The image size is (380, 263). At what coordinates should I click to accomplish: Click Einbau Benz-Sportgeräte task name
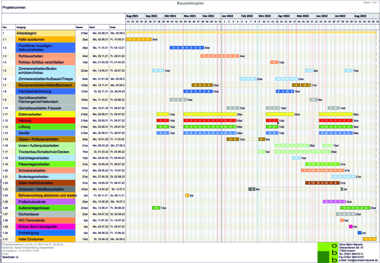pos(38,227)
